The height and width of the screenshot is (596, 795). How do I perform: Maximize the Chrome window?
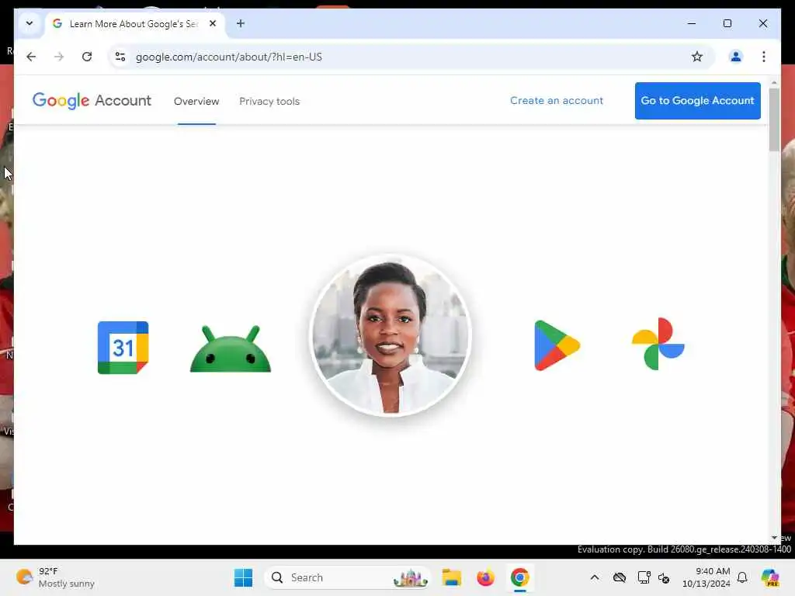coord(727,23)
